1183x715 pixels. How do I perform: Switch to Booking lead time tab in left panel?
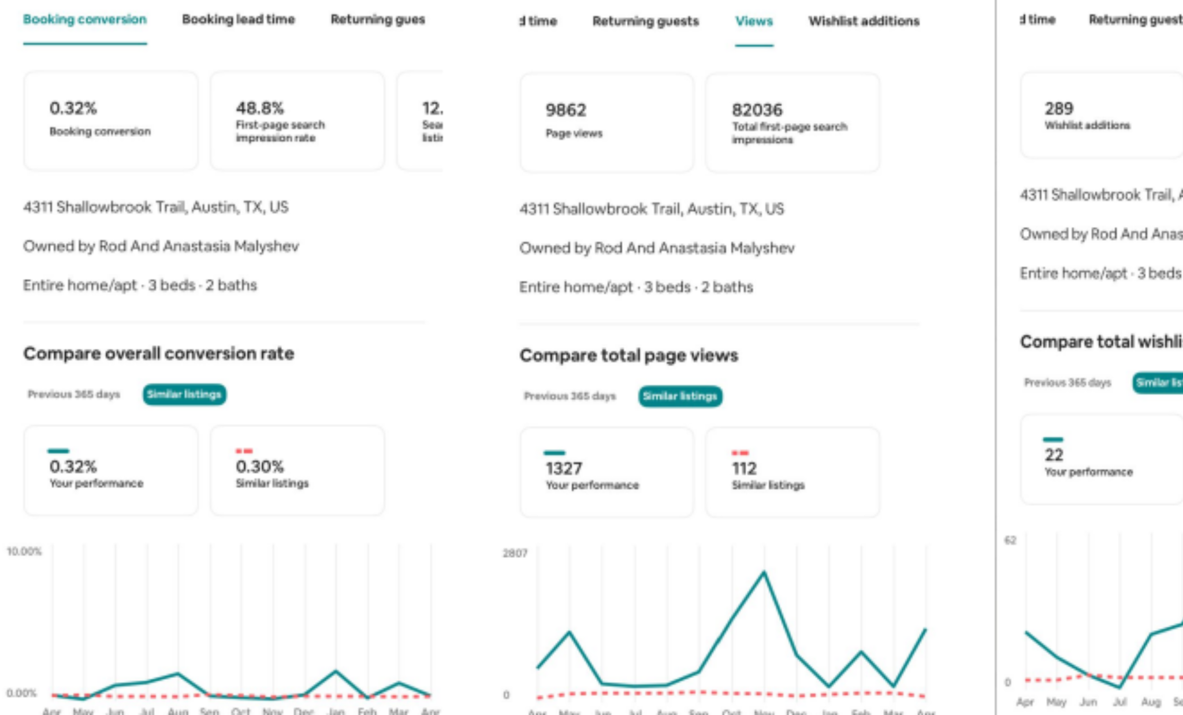click(x=238, y=20)
